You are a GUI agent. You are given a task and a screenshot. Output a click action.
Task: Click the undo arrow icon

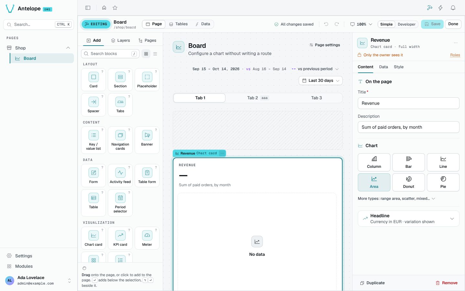[x=326, y=24]
